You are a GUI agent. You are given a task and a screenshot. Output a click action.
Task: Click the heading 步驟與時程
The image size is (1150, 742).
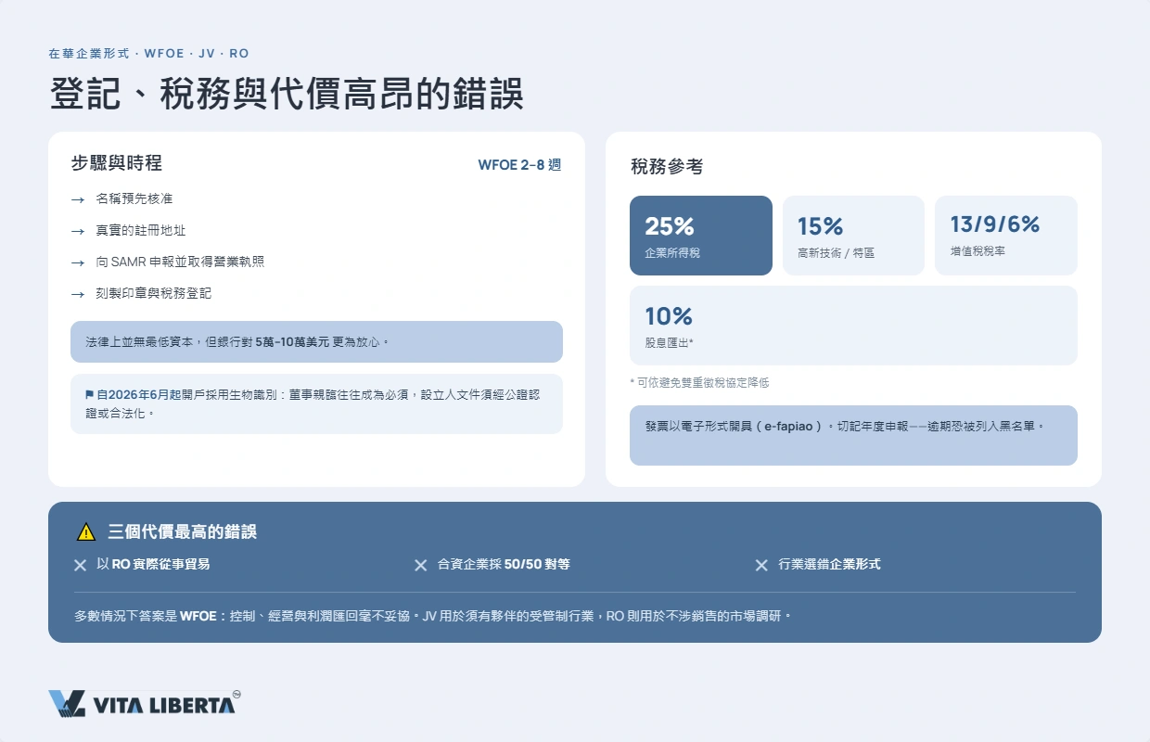pos(117,163)
